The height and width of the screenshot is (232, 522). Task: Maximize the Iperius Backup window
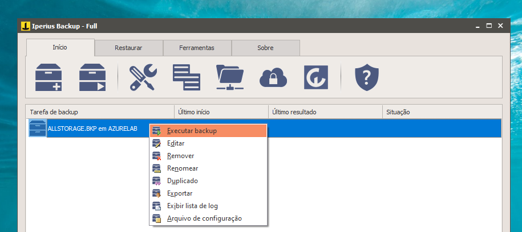[x=489, y=26]
